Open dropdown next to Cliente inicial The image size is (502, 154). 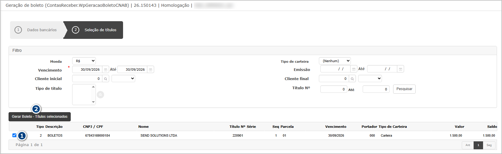(123, 79)
